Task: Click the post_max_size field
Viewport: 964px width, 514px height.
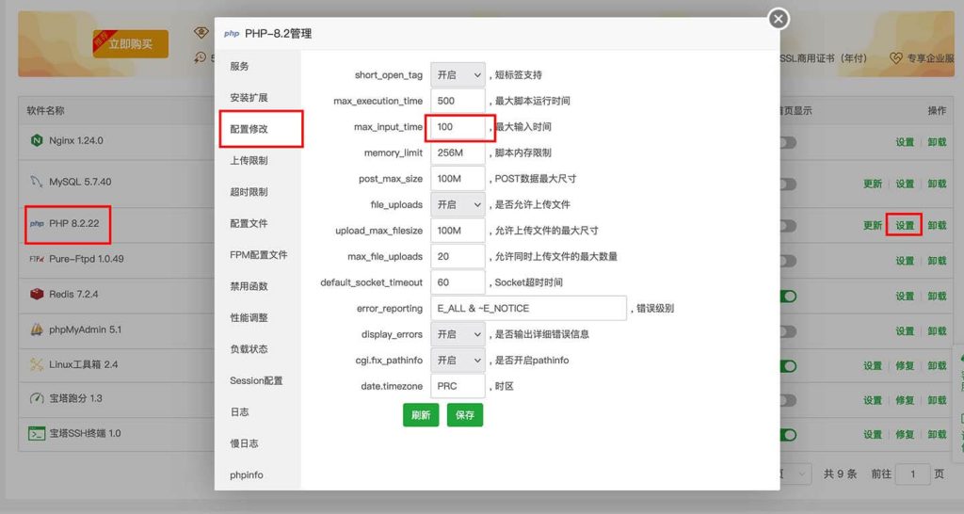Action: point(458,179)
